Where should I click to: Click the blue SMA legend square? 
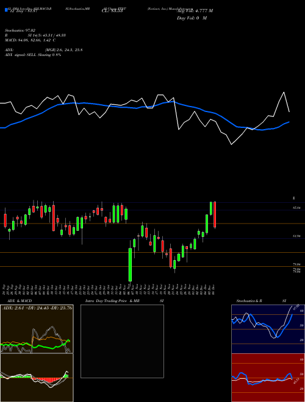6,10
